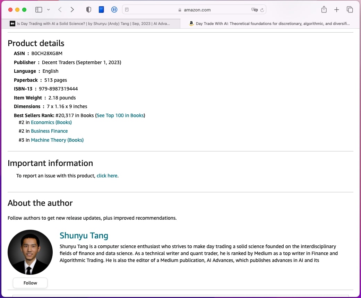Open the Share menu
This screenshot has width=361, height=298.
coord(324,10)
